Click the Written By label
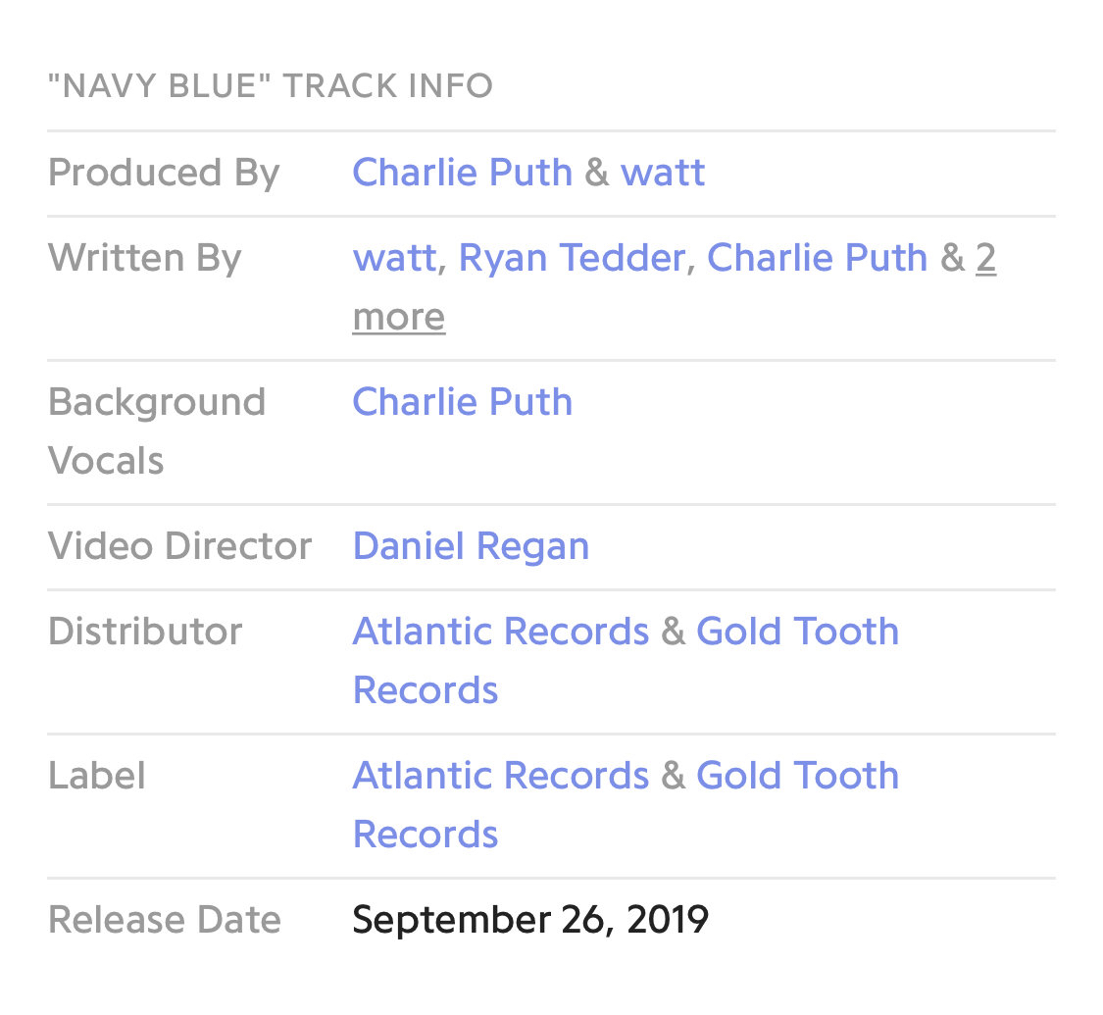 [x=144, y=258]
